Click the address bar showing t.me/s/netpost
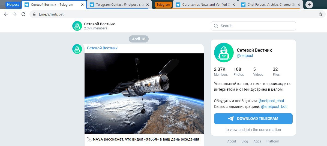Viewport: 327px width, 146px height. pyautogui.click(x=177, y=14)
